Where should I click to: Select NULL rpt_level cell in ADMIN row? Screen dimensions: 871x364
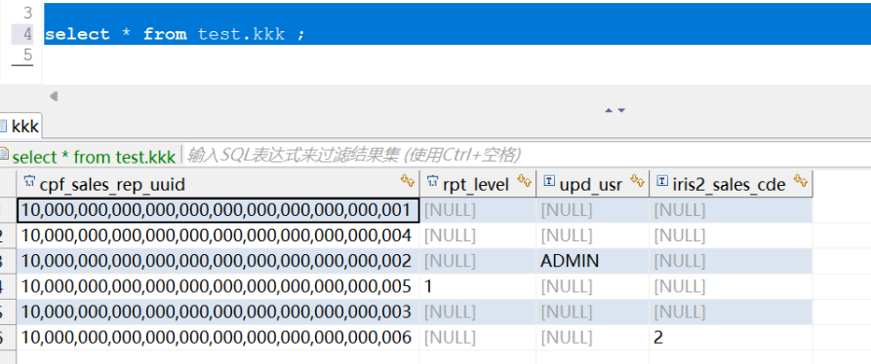(x=478, y=261)
